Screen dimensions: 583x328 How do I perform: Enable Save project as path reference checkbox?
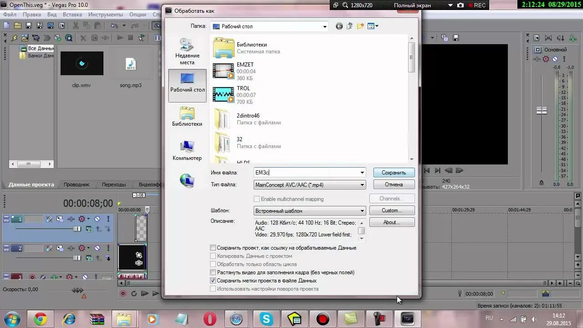213,248
